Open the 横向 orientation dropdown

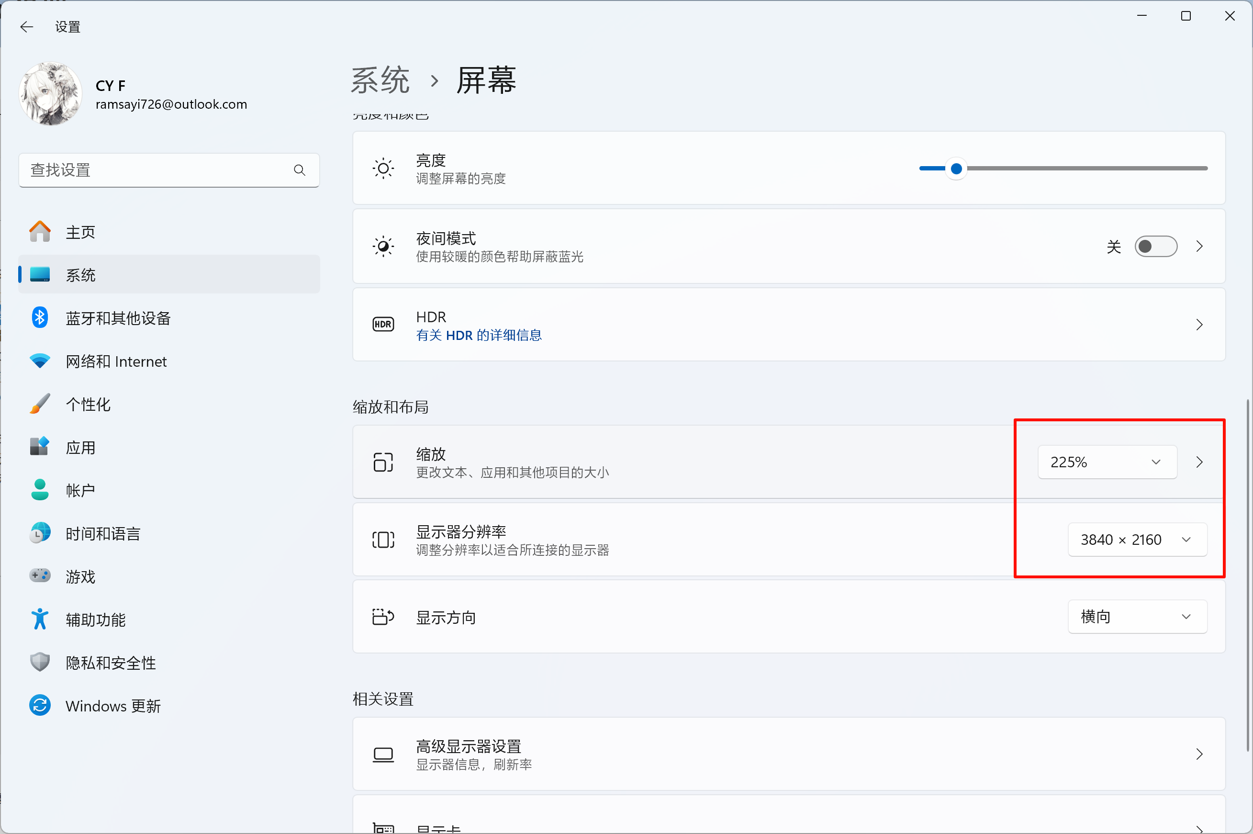(x=1137, y=617)
